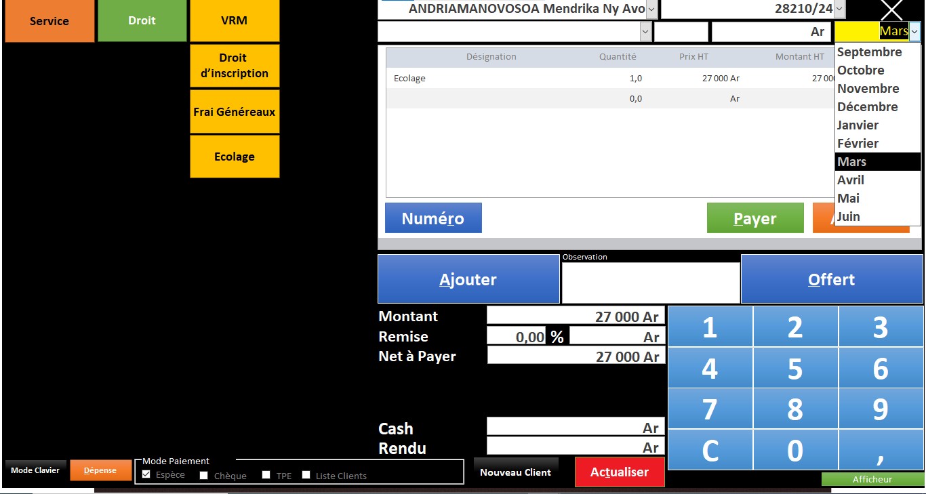Screen dimensions: 926x494
Task: Open the 28210/24 number dropdown
Action: 840,9
